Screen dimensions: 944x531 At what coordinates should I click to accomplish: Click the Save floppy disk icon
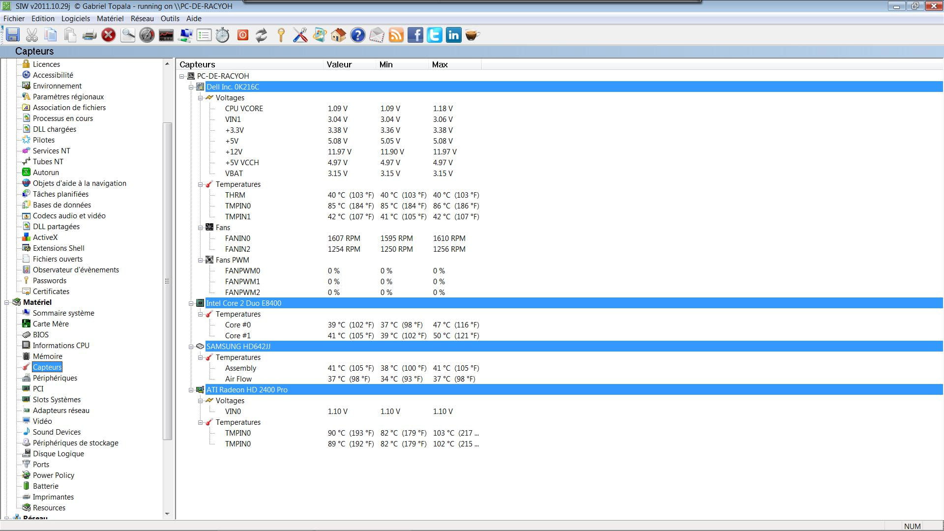point(13,35)
